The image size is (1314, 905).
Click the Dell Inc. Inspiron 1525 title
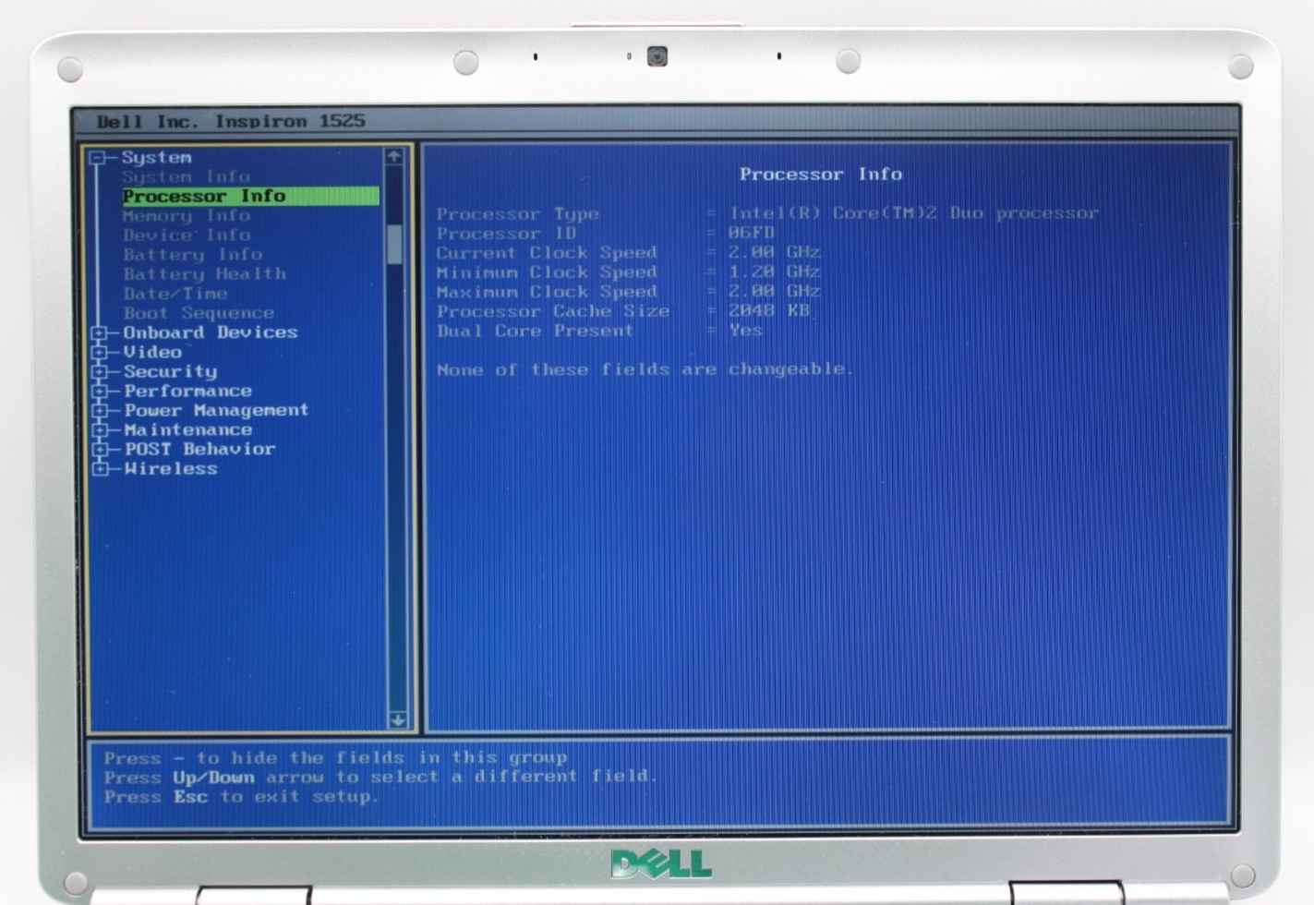(x=231, y=121)
